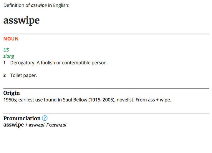The width and height of the screenshot is (212, 153).
Task: Click the Toilet paper definition text
Action: (x=24, y=75)
